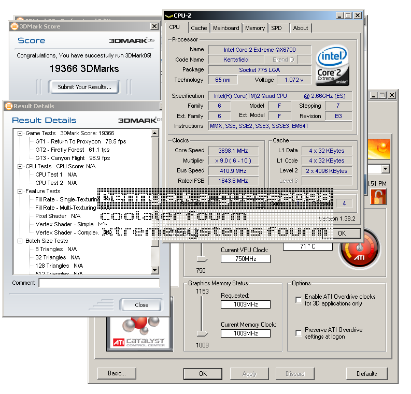Click the red ATI temperature gauge icon
Viewport: 411px width, 394px height.
coord(359,250)
